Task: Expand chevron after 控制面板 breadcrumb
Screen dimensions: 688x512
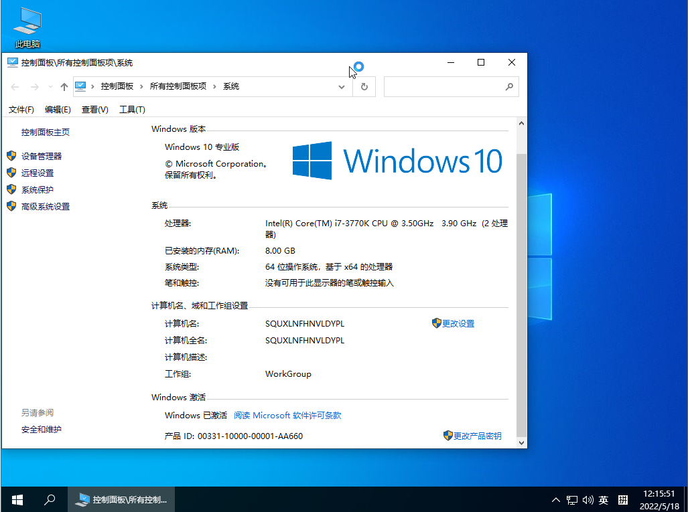Action: tap(141, 87)
